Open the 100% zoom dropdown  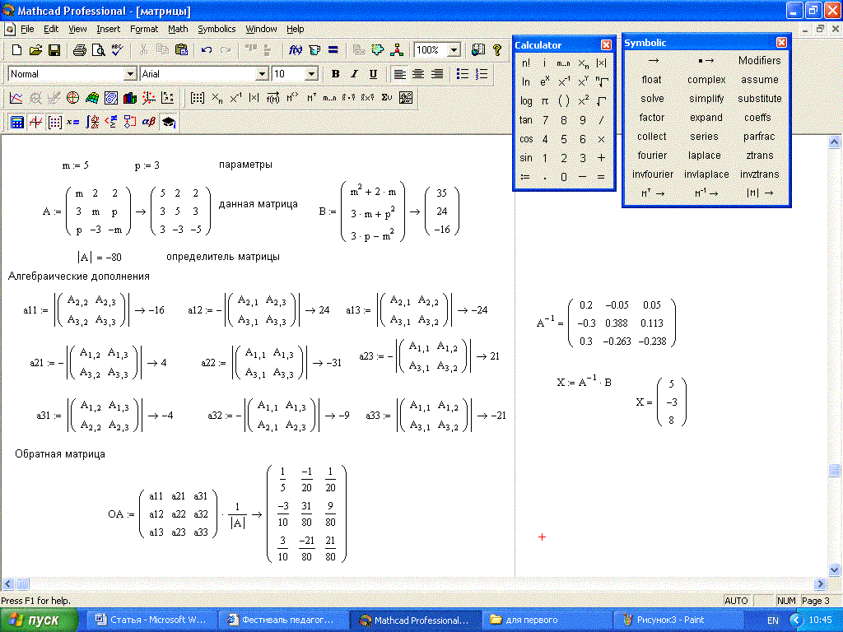click(454, 50)
